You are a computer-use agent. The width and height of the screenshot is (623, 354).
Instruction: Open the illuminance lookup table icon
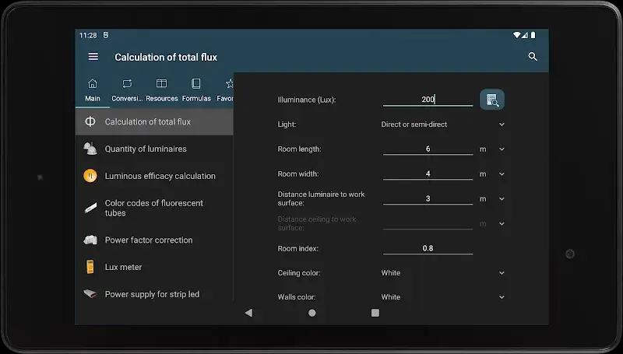(491, 100)
